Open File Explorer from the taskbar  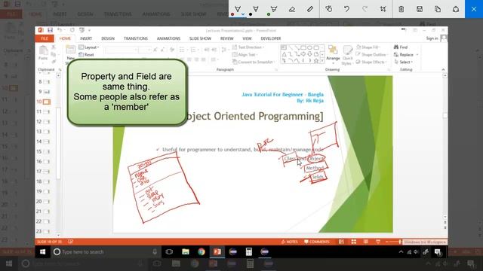pyautogui.click(x=186, y=251)
